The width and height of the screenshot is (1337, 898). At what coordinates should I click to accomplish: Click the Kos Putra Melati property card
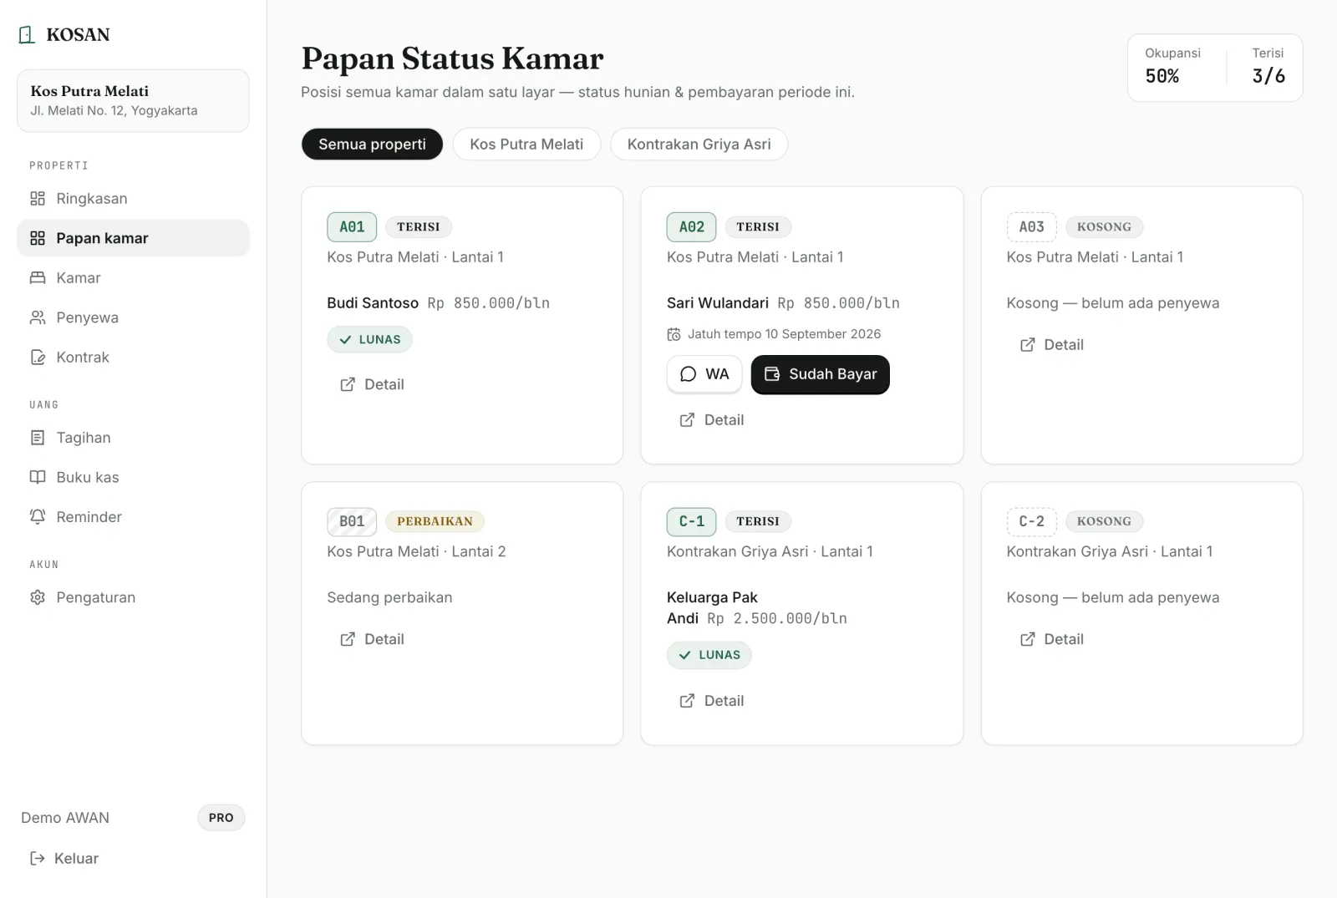[x=133, y=101]
